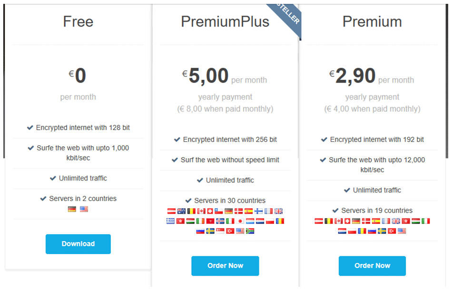Click the USA flag under Free plan
The width and height of the screenshot is (452, 293).
coord(84,209)
